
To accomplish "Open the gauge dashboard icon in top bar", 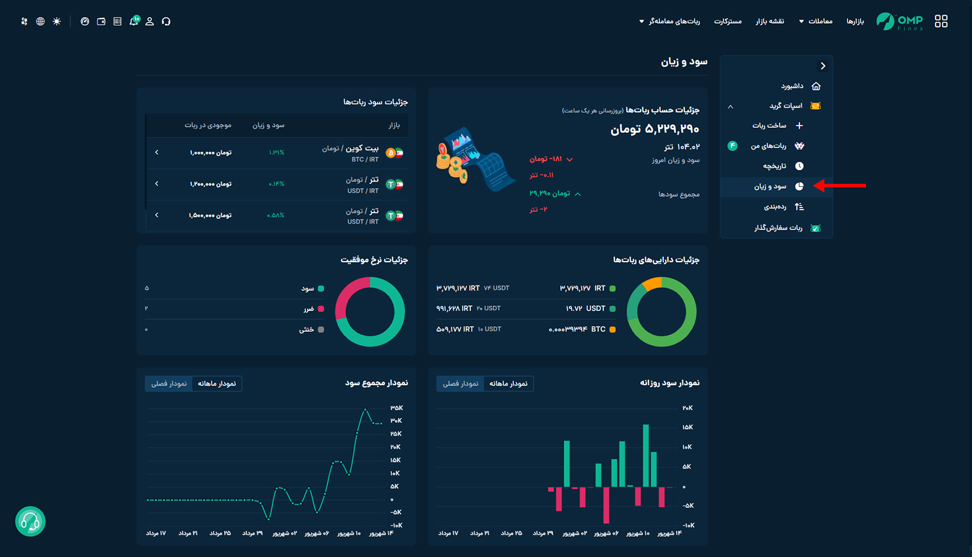I will point(85,21).
